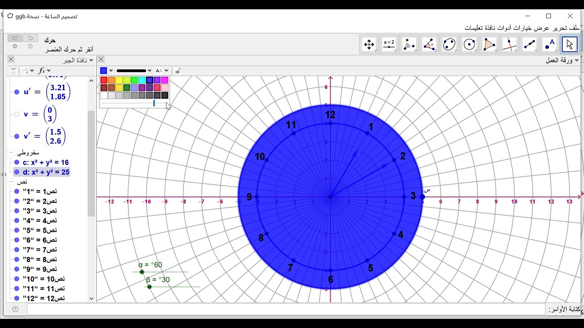Toggle visibility of text نص5

17,230
